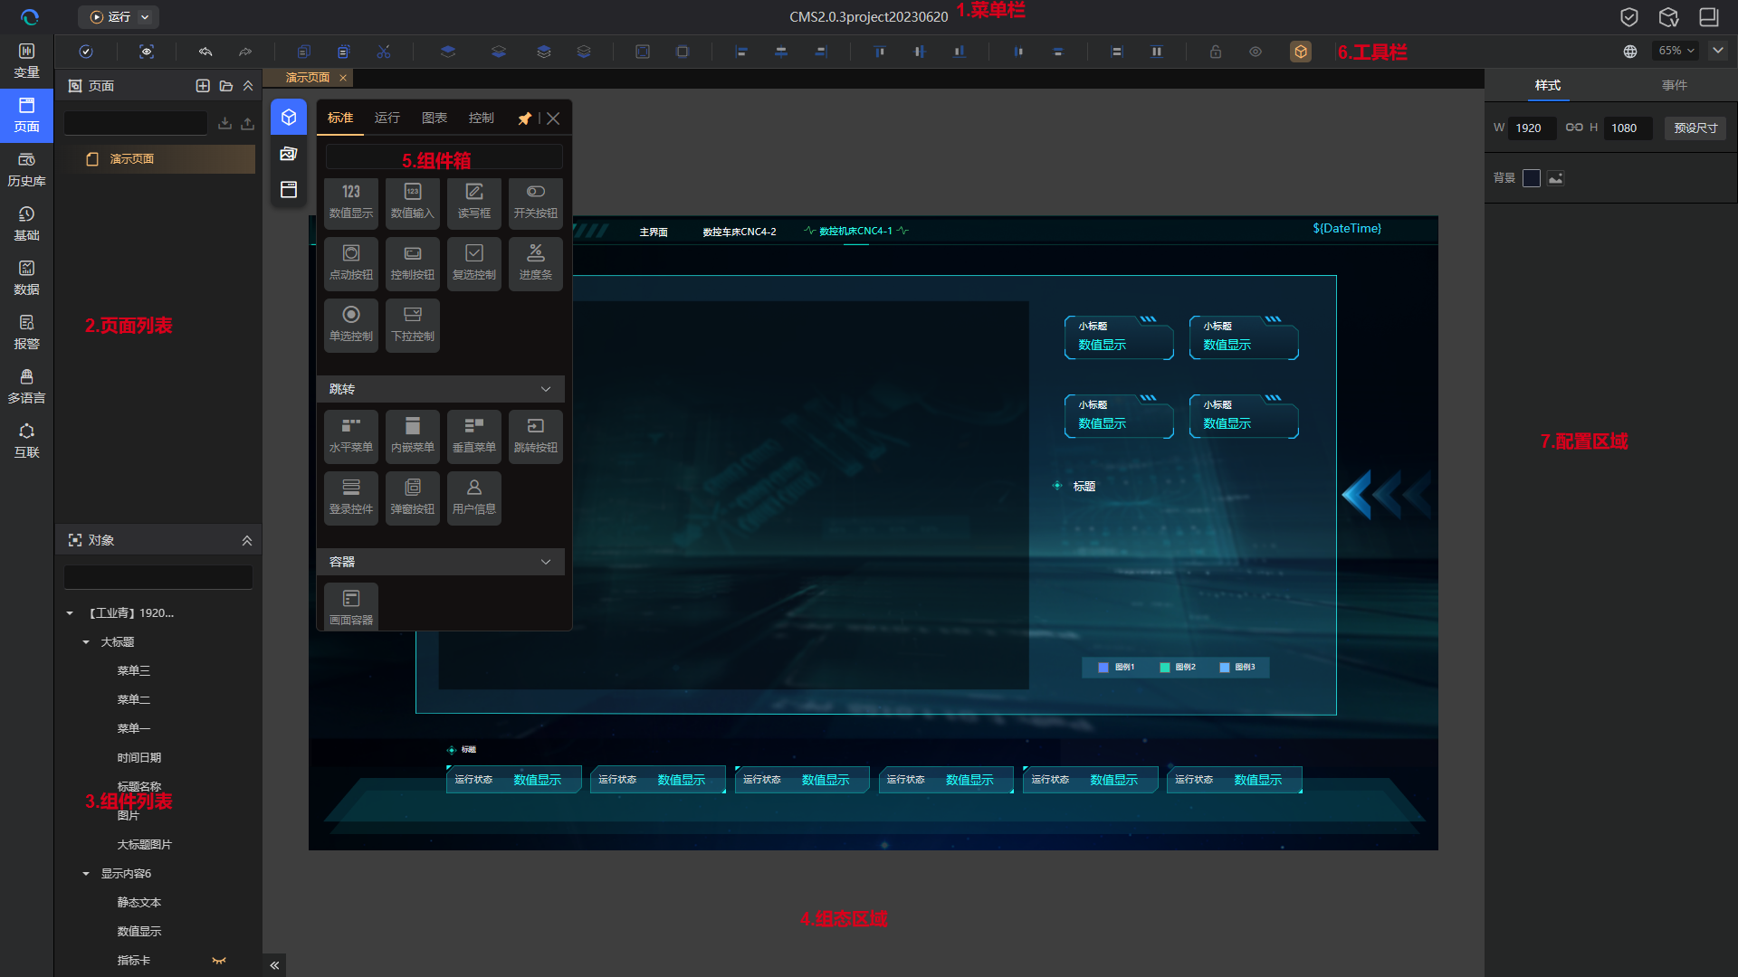
Task: Collapse the 对象 panel with chevron
Action: (x=247, y=540)
